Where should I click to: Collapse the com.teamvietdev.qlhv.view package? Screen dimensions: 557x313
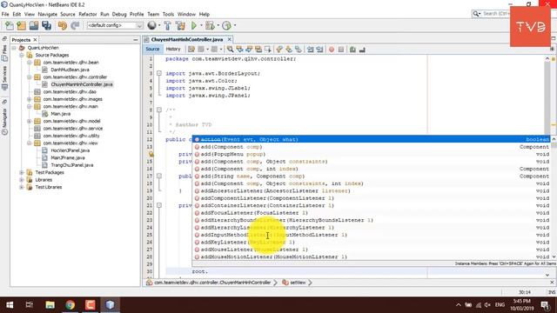[30, 143]
